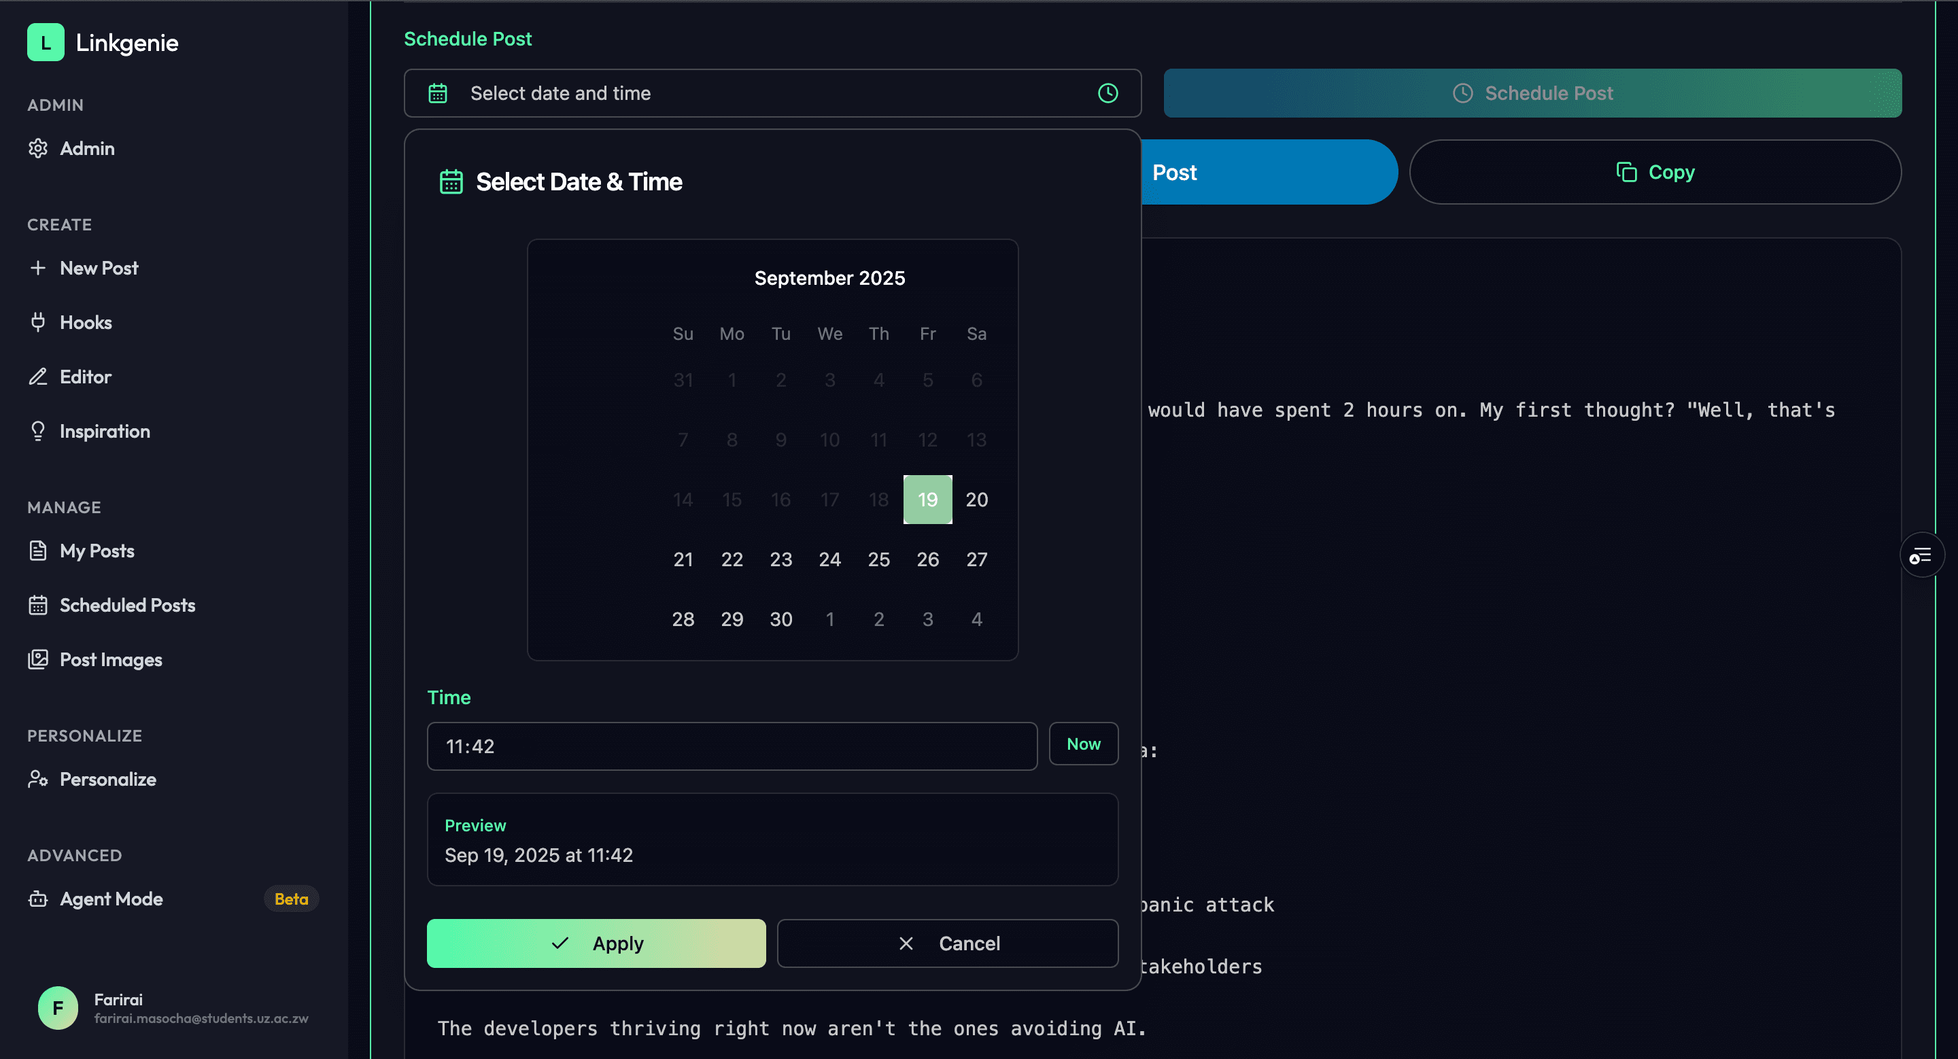The image size is (1958, 1059).
Task: Select September 30 on the calendar
Action: tap(780, 619)
